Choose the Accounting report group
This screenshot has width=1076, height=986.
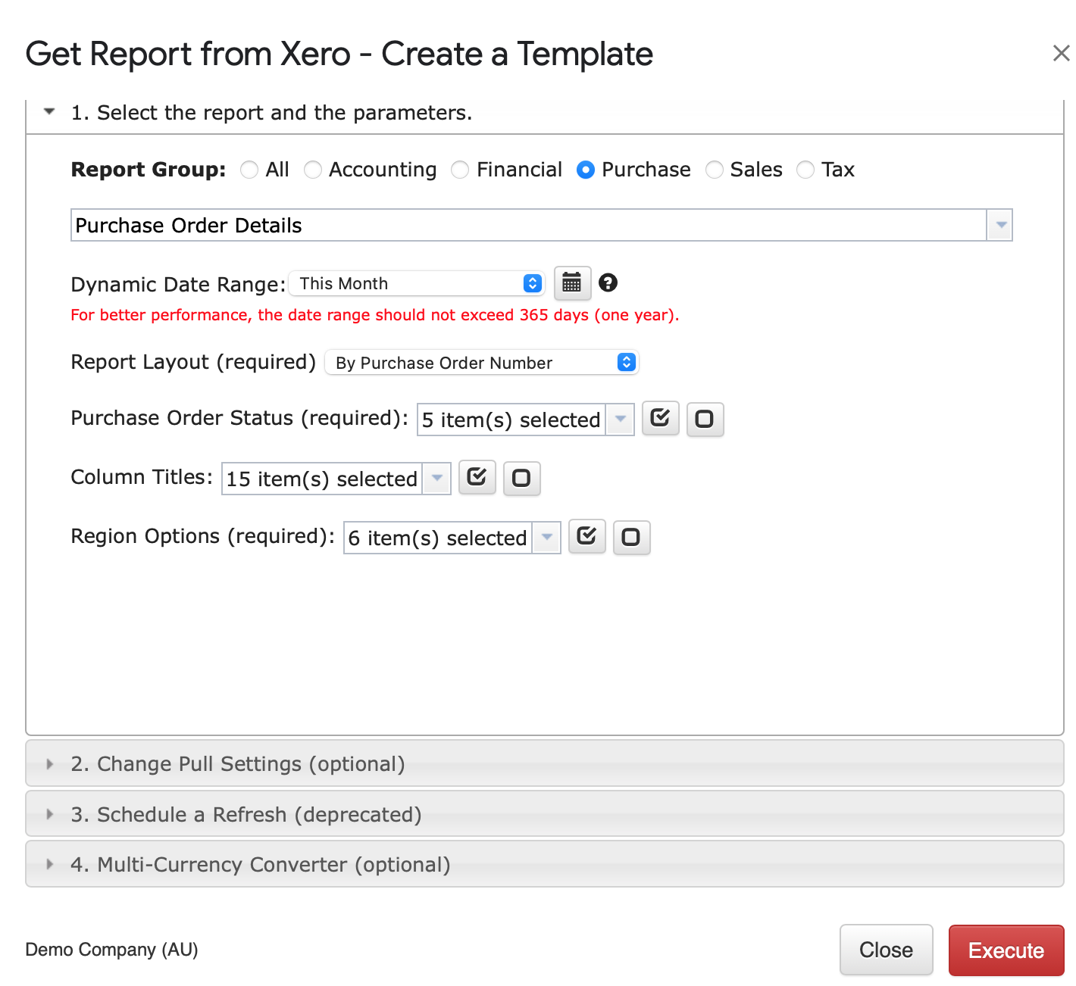pos(313,170)
